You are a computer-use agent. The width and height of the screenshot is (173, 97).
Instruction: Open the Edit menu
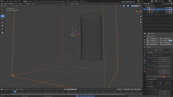tap(7, 1)
